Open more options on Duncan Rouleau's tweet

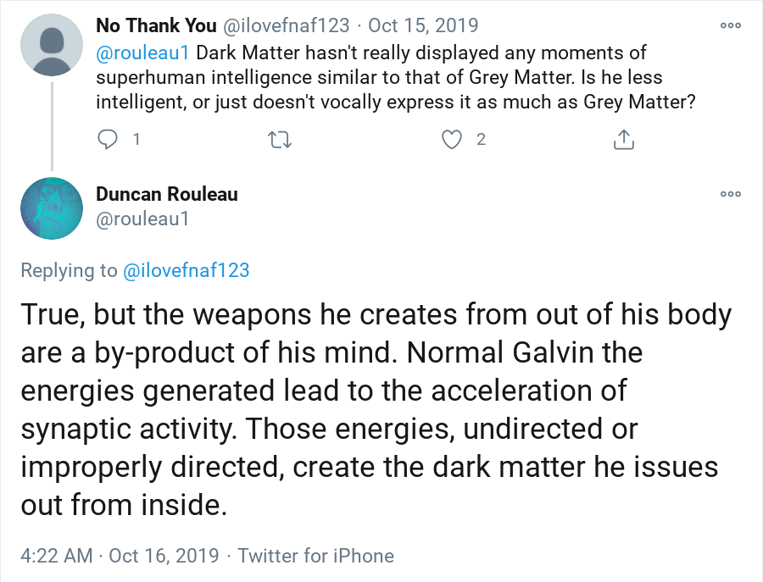pyautogui.click(x=730, y=194)
